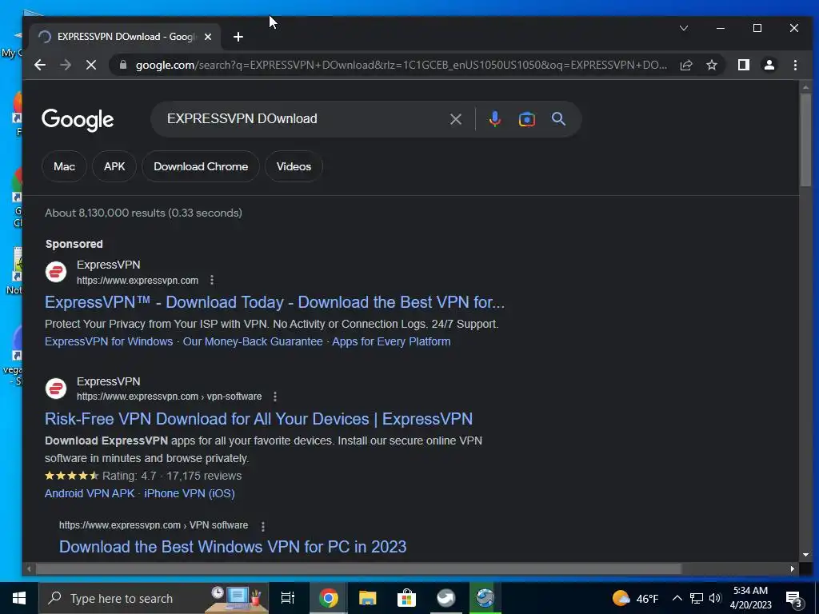This screenshot has height=614, width=819.
Task: Click the vertical scrollbar thumb
Action: pos(805,139)
